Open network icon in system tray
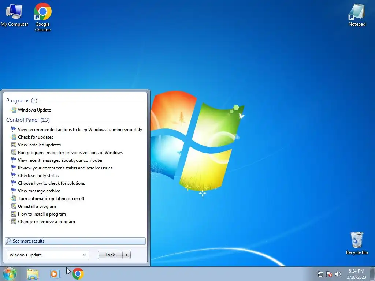The width and height of the screenshot is (375, 281). 320,274
